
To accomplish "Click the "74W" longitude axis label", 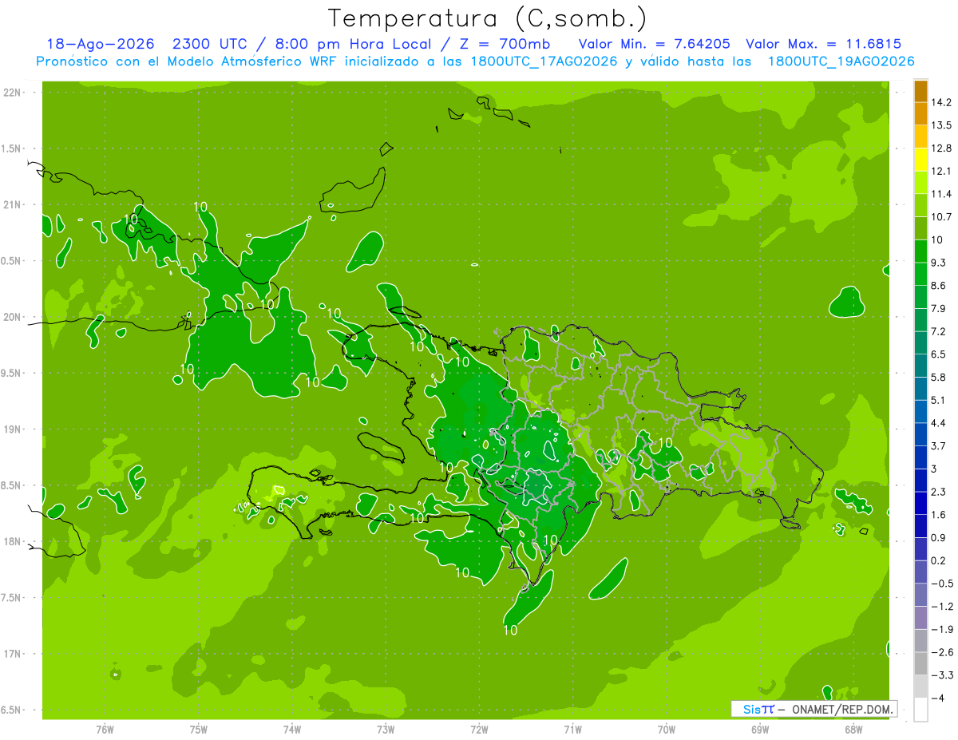I will point(292,730).
